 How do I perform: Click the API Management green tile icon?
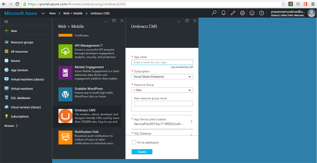coord(65,51)
